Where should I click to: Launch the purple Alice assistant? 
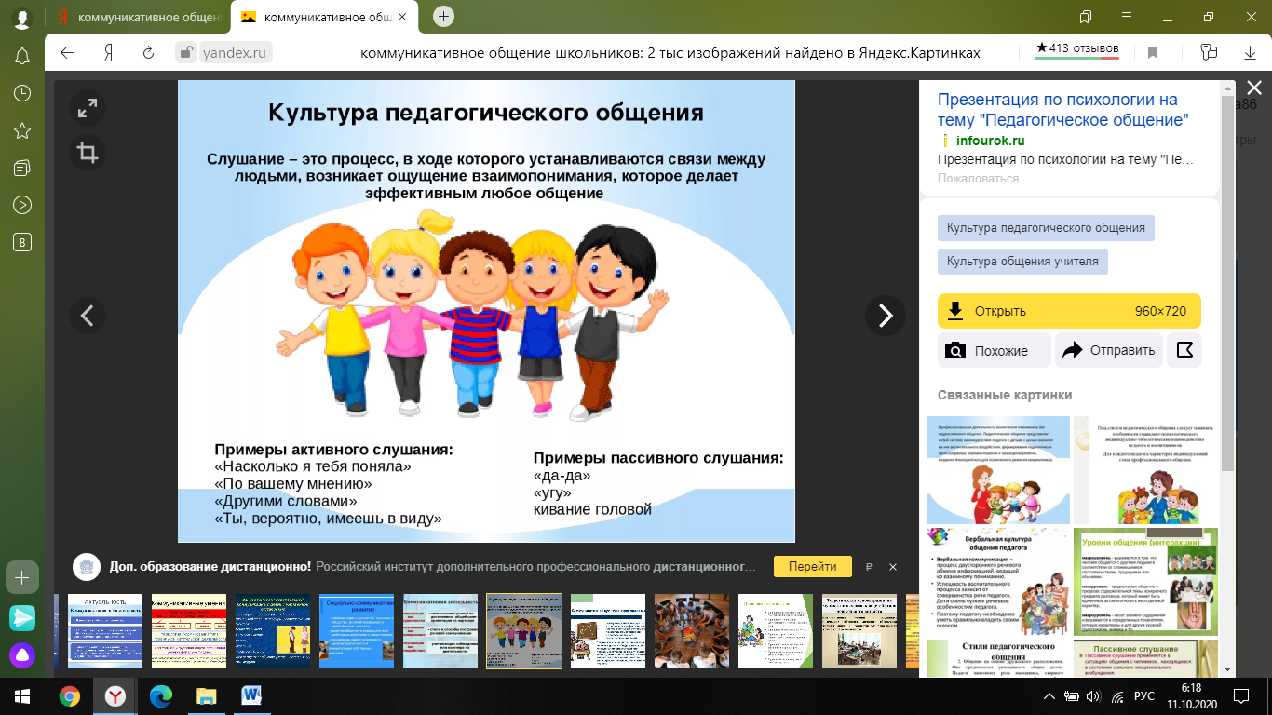[22, 655]
